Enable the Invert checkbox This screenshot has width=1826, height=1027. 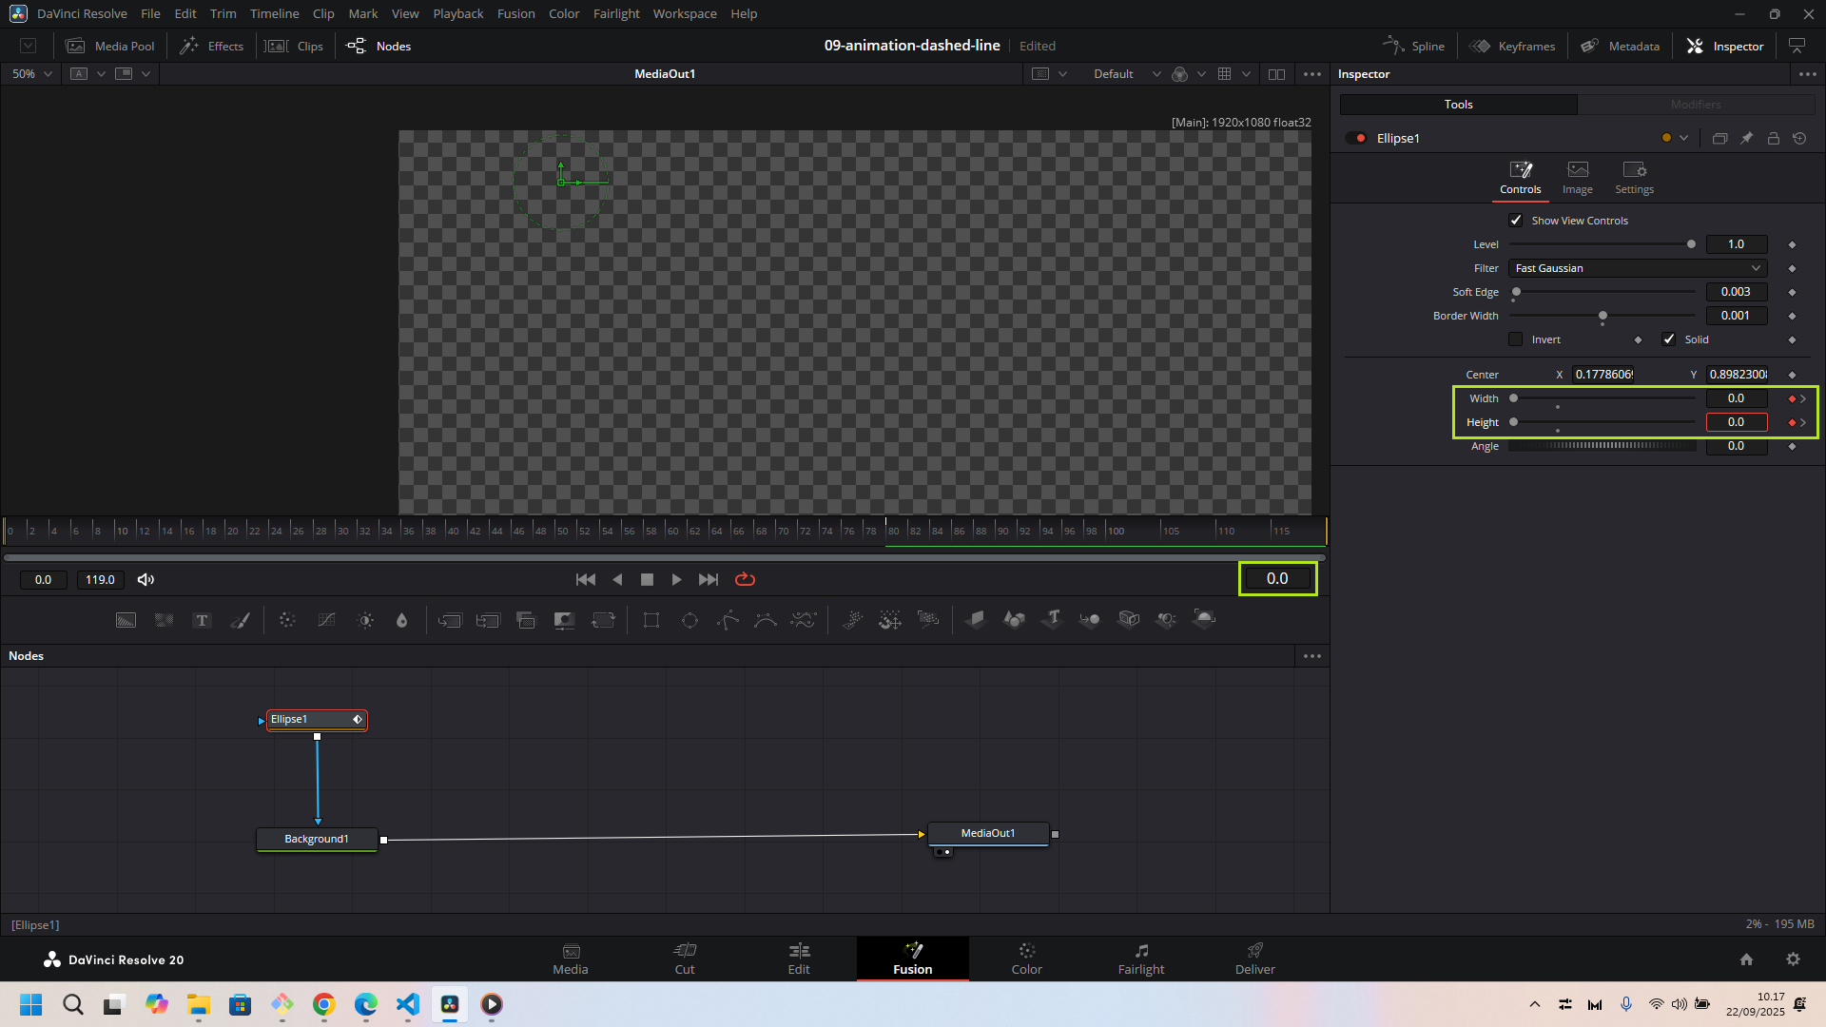[1516, 339]
